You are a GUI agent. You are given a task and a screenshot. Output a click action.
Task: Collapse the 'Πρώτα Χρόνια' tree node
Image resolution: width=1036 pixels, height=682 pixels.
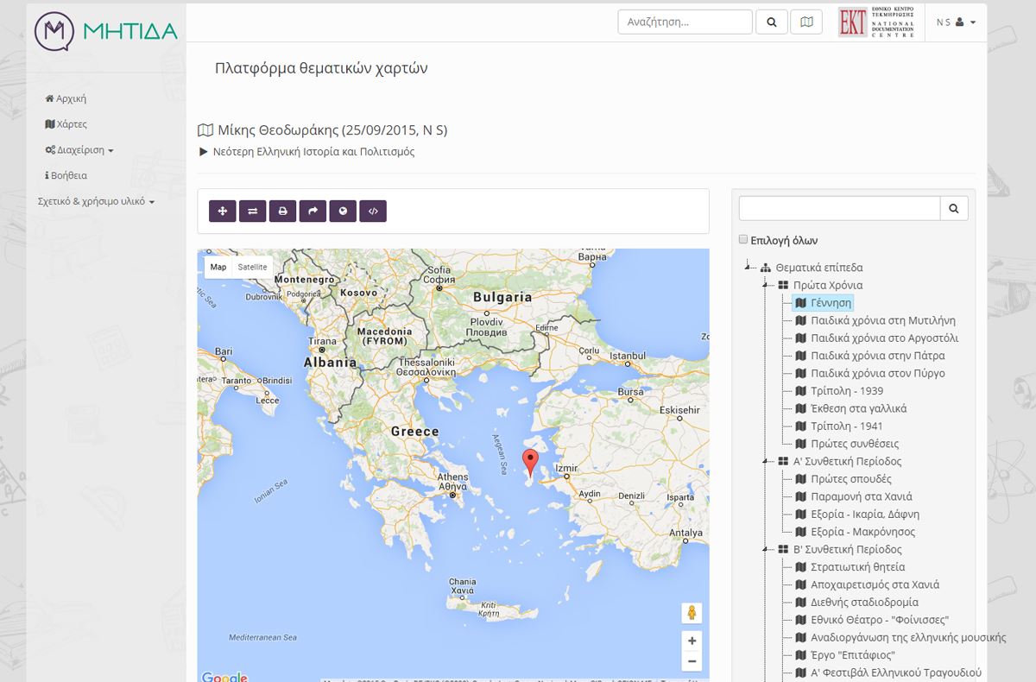tap(765, 285)
